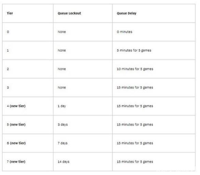Click tier 3's '15 minutes for 5 games'

[x=154, y=87]
